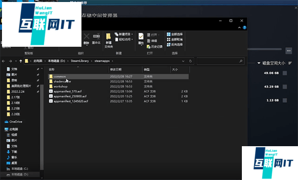Expand 属性 dropdown arrow below Properties
The width and height of the screenshot is (298, 180).
pos(141,45)
